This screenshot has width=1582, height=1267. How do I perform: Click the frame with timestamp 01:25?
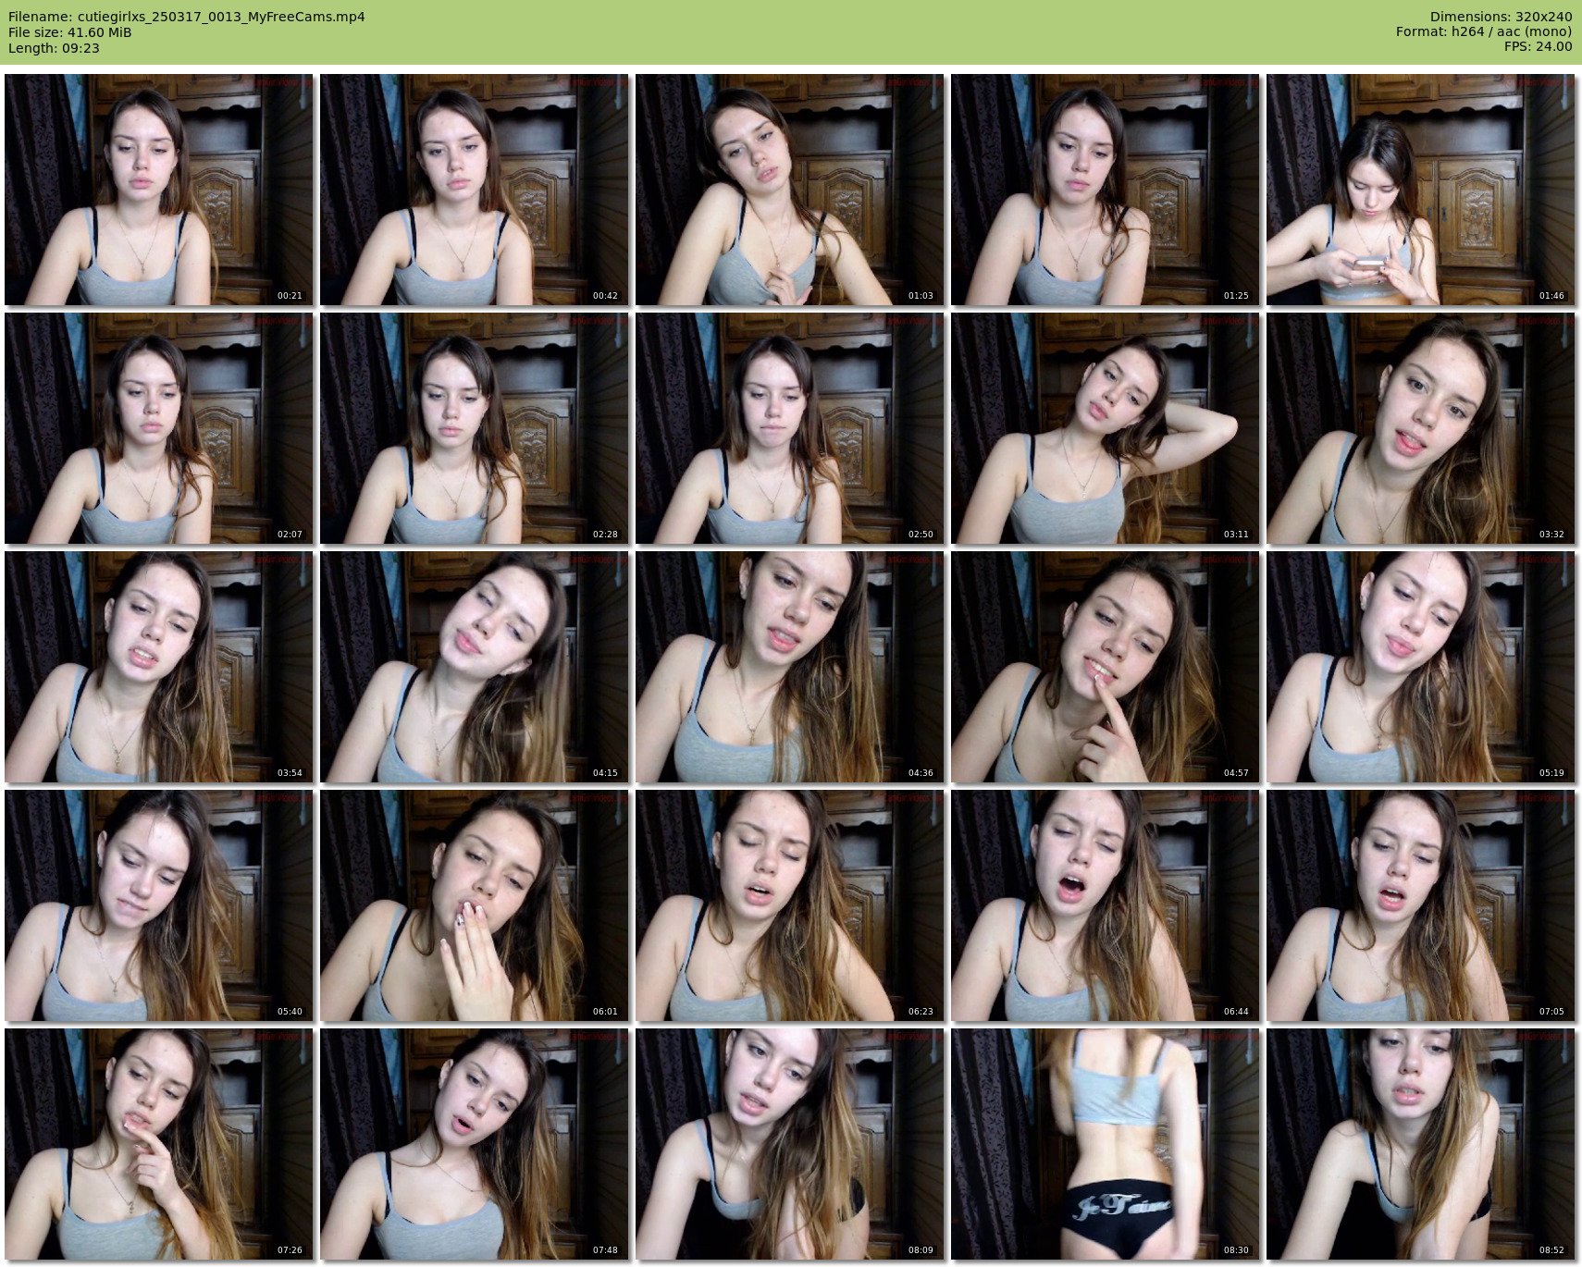(1105, 190)
